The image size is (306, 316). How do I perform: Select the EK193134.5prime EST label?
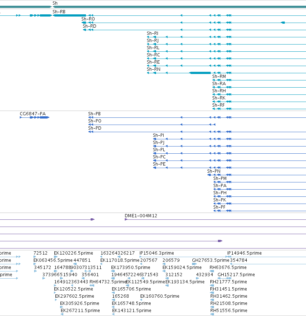(185, 282)
